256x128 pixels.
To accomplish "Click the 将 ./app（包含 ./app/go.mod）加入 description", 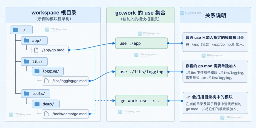I will click(x=215, y=44).
